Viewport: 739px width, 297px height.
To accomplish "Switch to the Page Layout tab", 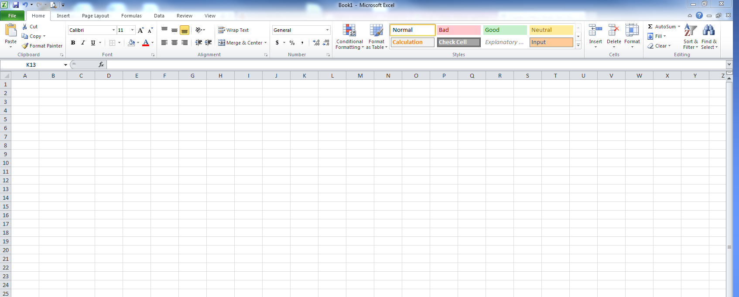I will pyautogui.click(x=95, y=16).
